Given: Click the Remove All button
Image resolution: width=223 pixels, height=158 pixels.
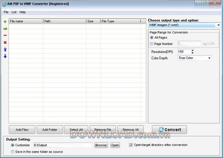Looking at the screenshot, I should coord(130,130).
